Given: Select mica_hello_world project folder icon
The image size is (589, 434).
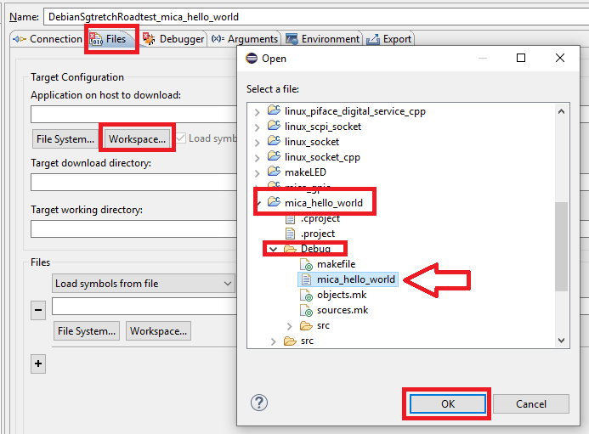Looking at the screenshot, I should coord(274,202).
